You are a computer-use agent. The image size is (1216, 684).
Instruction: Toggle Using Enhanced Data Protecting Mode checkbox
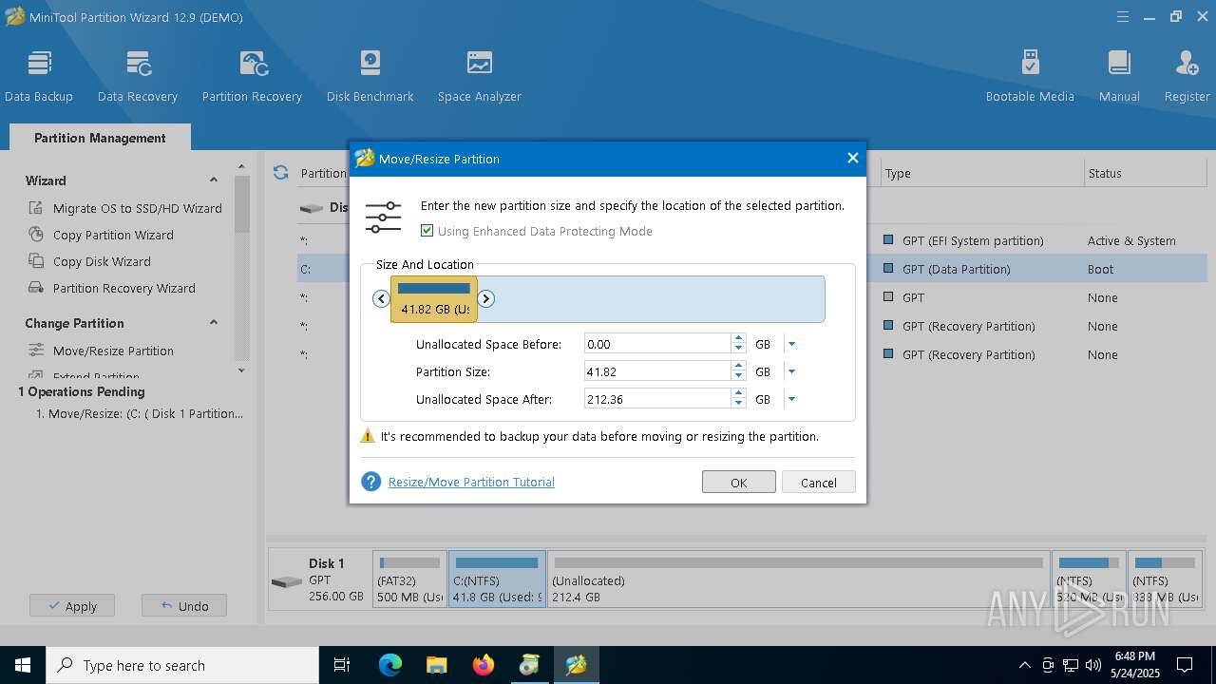[x=427, y=231]
